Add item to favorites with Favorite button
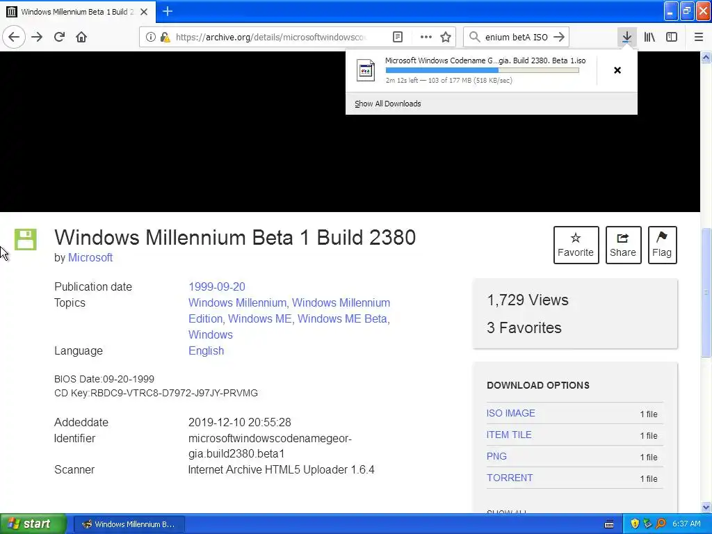712x534 pixels. (x=576, y=245)
